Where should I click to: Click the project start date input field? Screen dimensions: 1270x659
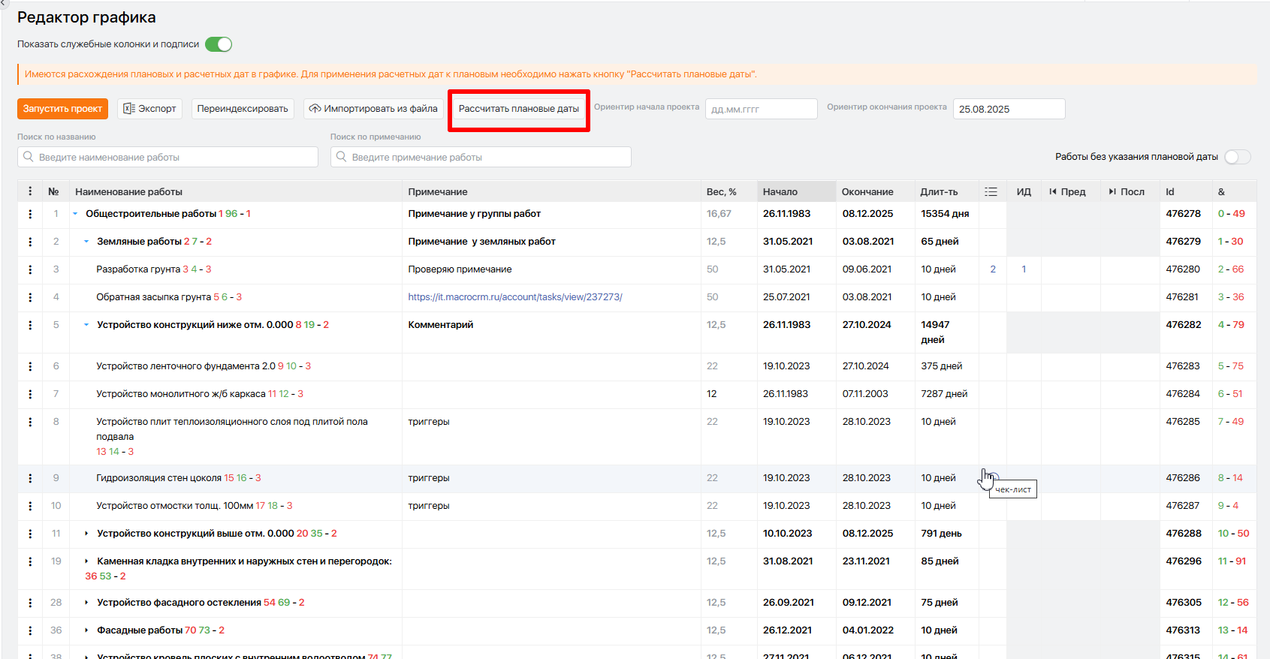coord(761,109)
